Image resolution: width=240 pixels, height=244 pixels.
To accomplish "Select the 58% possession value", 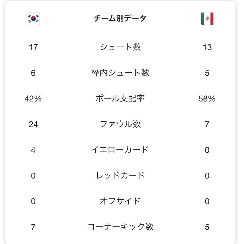I will (x=207, y=99).
